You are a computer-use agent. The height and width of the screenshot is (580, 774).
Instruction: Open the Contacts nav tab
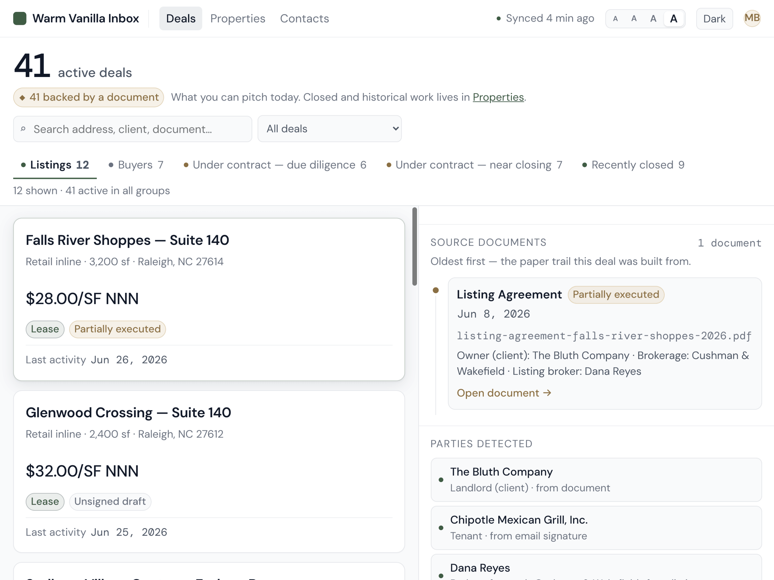pos(304,19)
